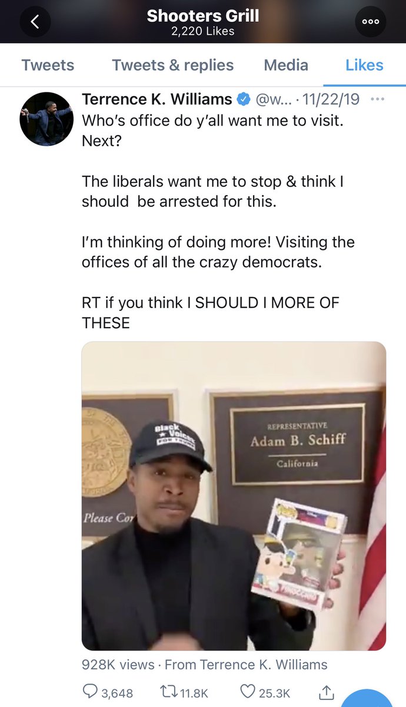Tap "From Terrence K. Williams" video source
406x707 pixels.
click(x=246, y=665)
